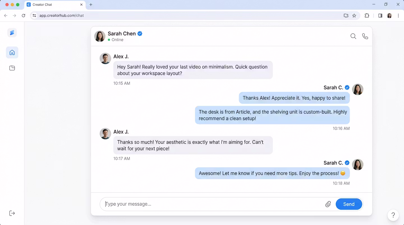Toggle the browser side panel

(380, 16)
